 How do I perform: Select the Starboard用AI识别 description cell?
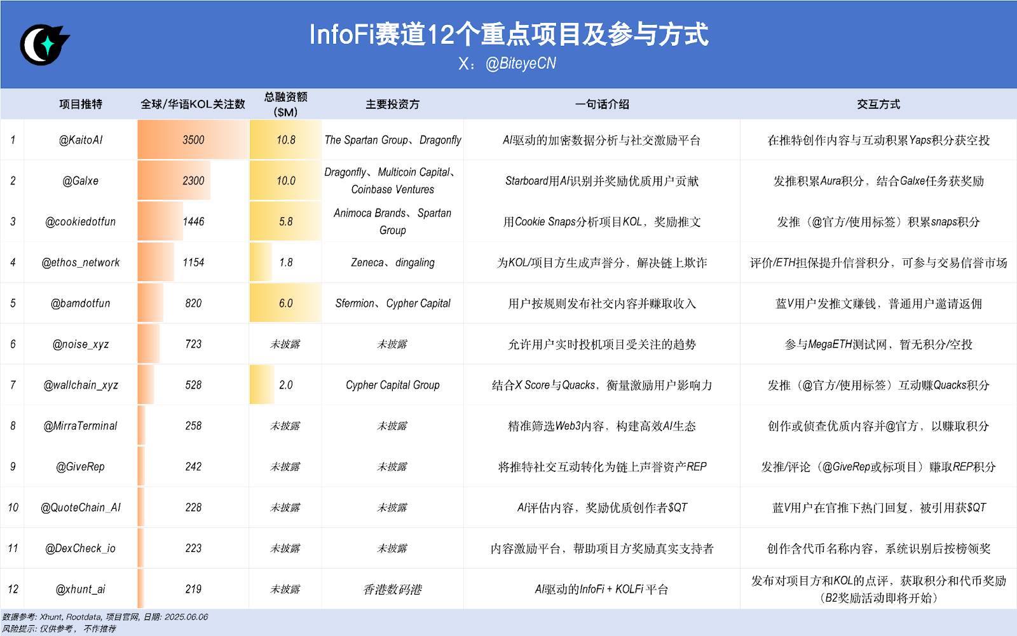(x=602, y=181)
